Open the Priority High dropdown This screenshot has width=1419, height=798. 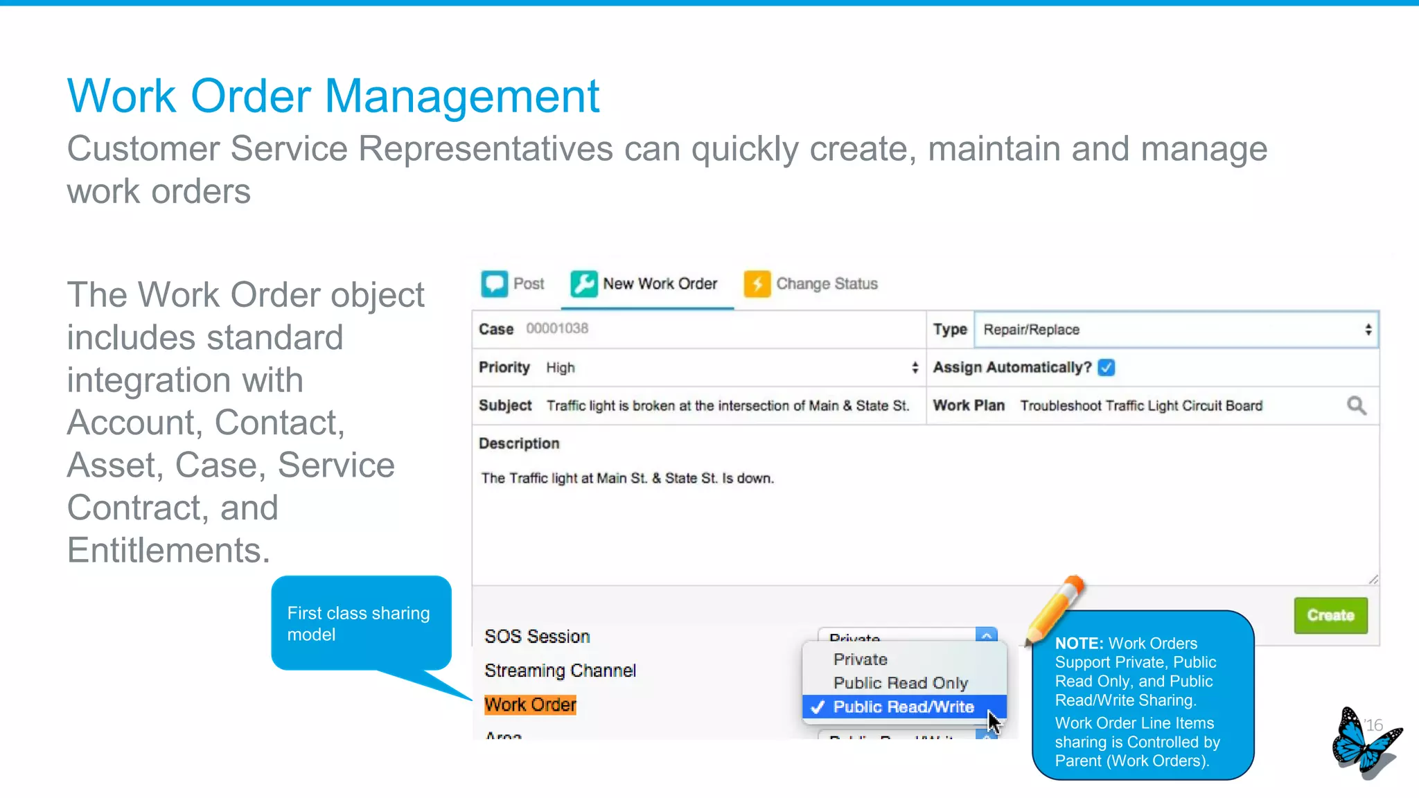(732, 368)
